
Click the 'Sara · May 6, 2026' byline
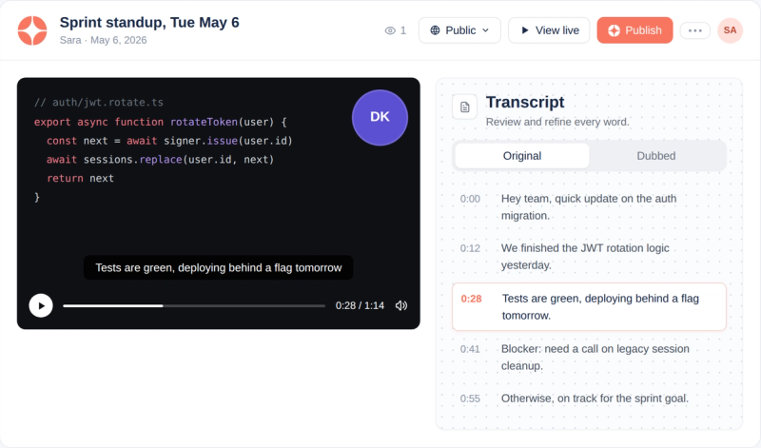(104, 40)
